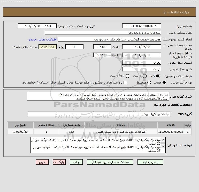Toggle the اسناد خزانه اسلامی payment checkbox
The width and height of the screenshot is (199, 192).
(125, 82)
